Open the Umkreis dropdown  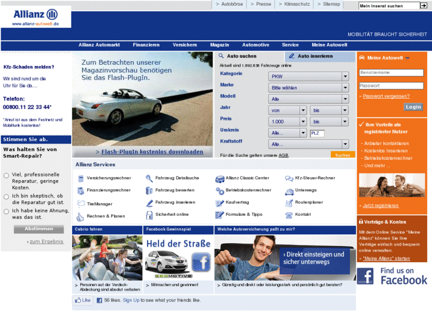[288, 133]
